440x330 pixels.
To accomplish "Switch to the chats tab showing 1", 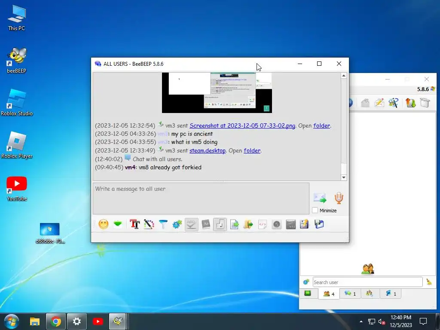I will (350, 293).
